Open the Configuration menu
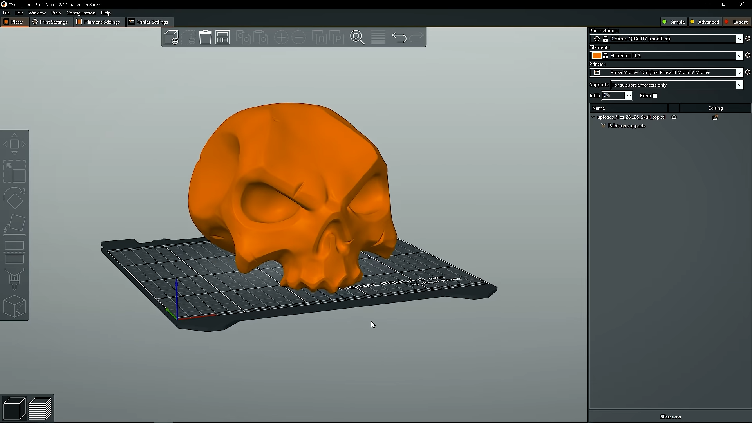The width and height of the screenshot is (752, 423). 81,13
